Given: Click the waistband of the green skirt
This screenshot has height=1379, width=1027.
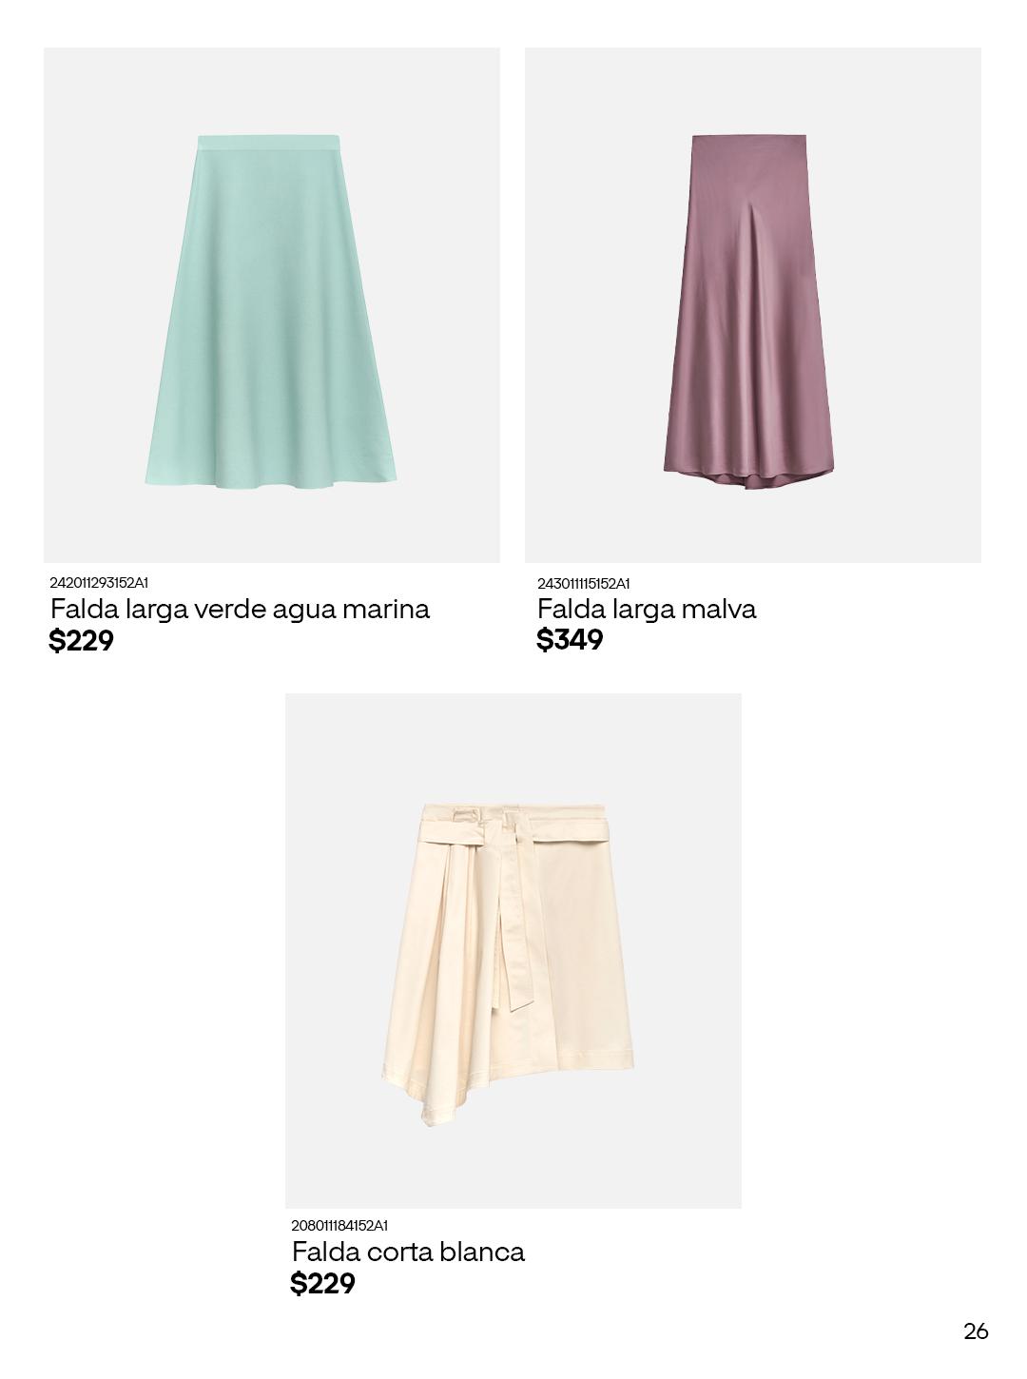Looking at the screenshot, I should pos(269,142).
